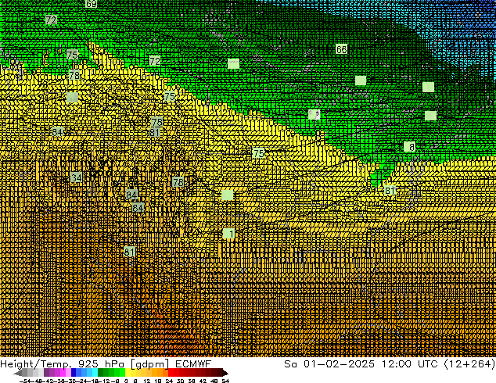The width and height of the screenshot is (496, 383).
Task: Click the grey left arrow of color legend
Action: pyautogui.click(x=17, y=373)
